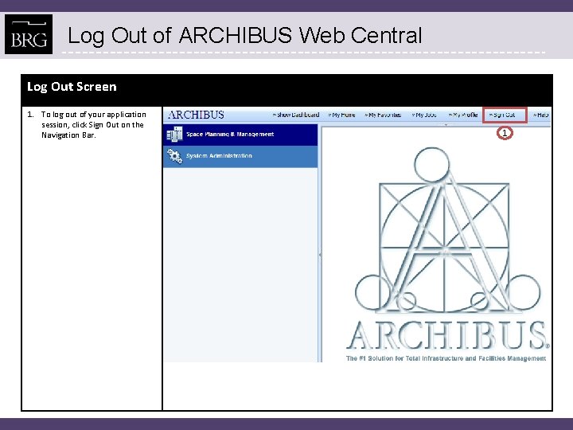Viewport: 573px width, 430px height.
Task: Open the Help link
Action: tap(541, 115)
